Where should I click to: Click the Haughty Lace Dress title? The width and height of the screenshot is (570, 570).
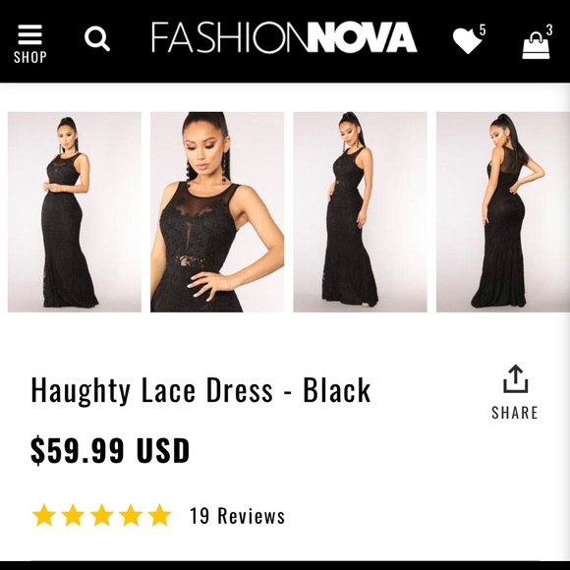(x=200, y=390)
